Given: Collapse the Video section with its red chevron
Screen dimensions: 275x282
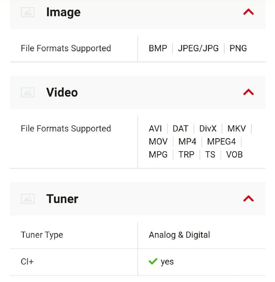Looking at the screenshot, I should 248,92.
